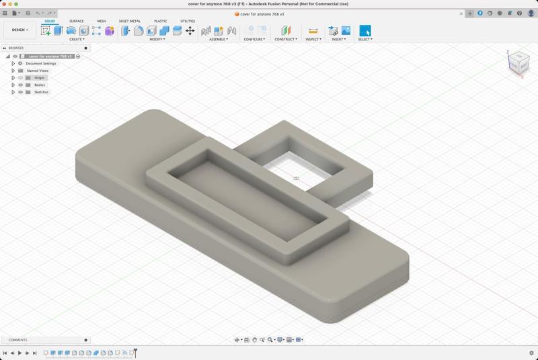538x360 pixels.
Task: Switch to the SURFACE tab
Action: [x=77, y=21]
